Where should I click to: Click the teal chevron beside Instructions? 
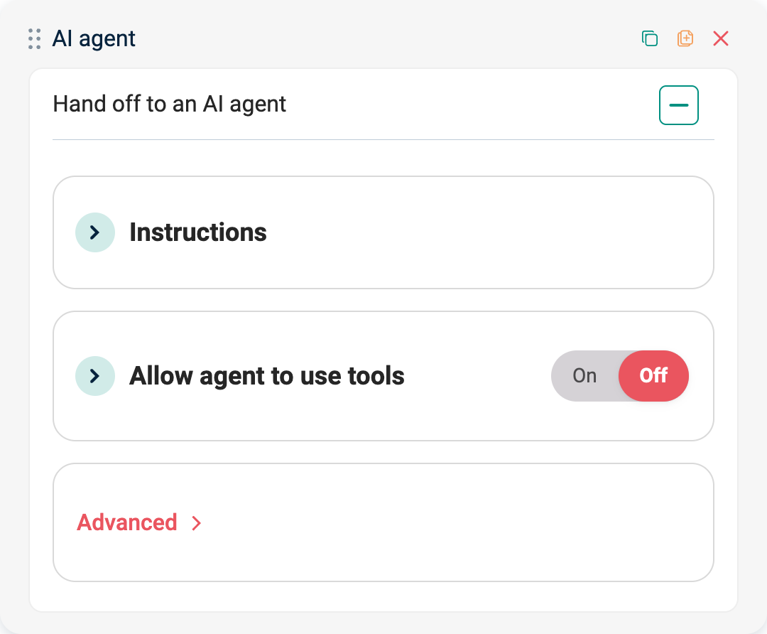pyautogui.click(x=94, y=232)
